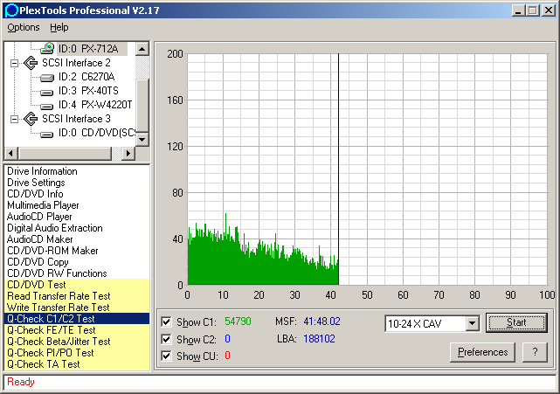The height and width of the screenshot is (394, 560).
Task: Minimize the PlexTools window
Action: pyautogui.click(x=519, y=10)
